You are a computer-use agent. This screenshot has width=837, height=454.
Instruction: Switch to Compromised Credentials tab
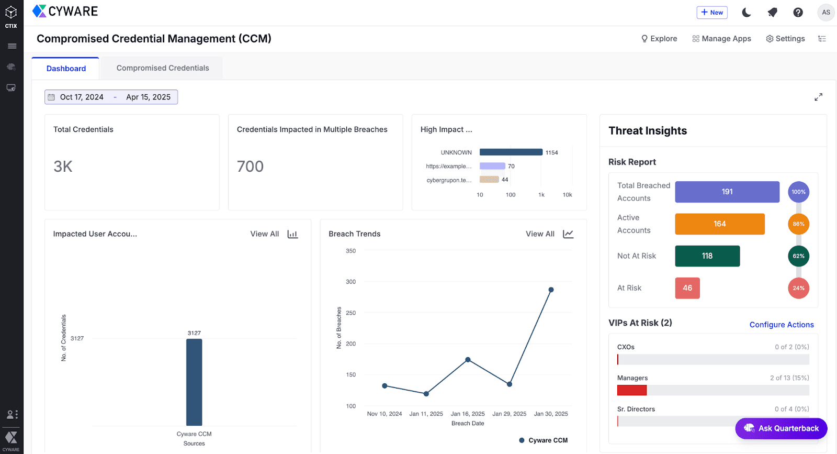coord(163,68)
